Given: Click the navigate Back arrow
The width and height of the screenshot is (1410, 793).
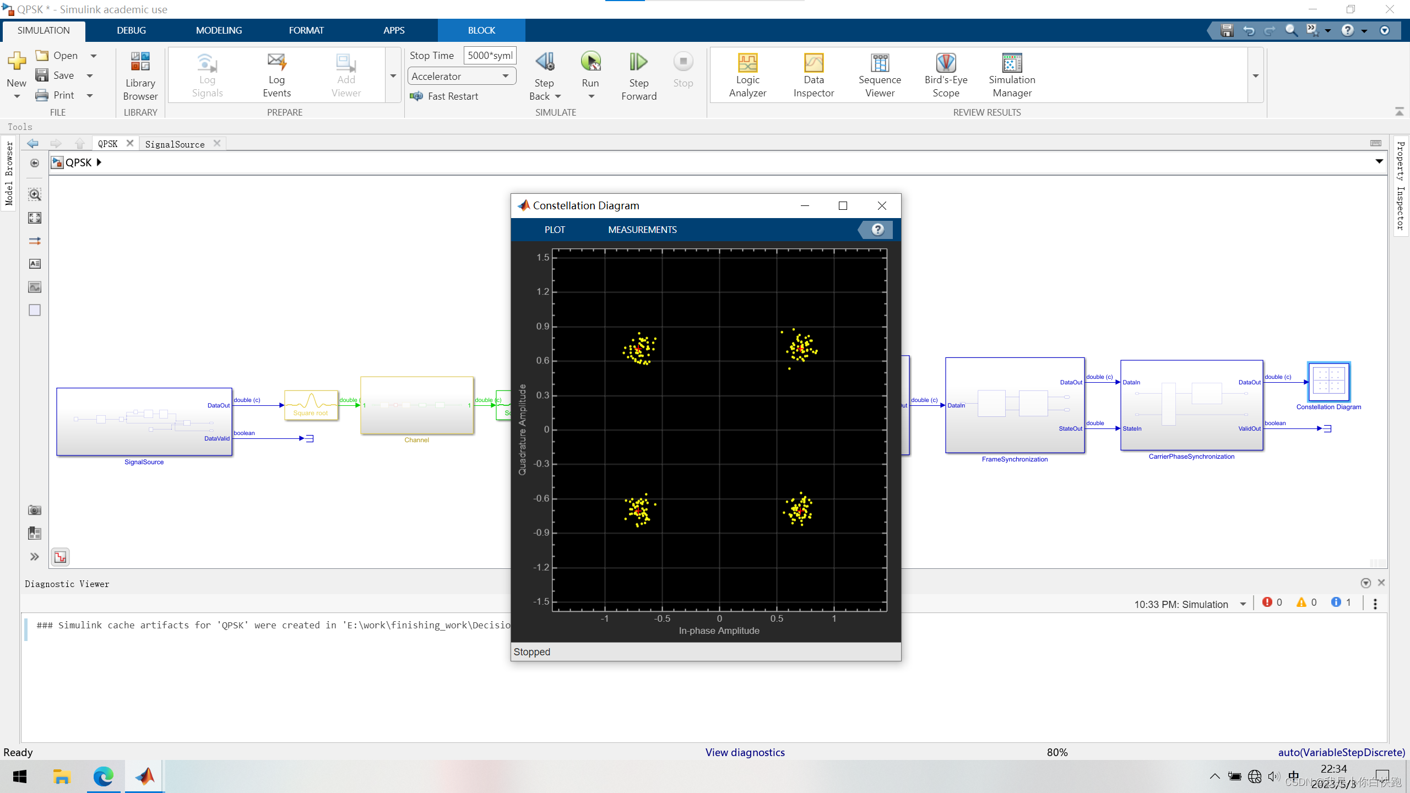Looking at the screenshot, I should point(32,144).
